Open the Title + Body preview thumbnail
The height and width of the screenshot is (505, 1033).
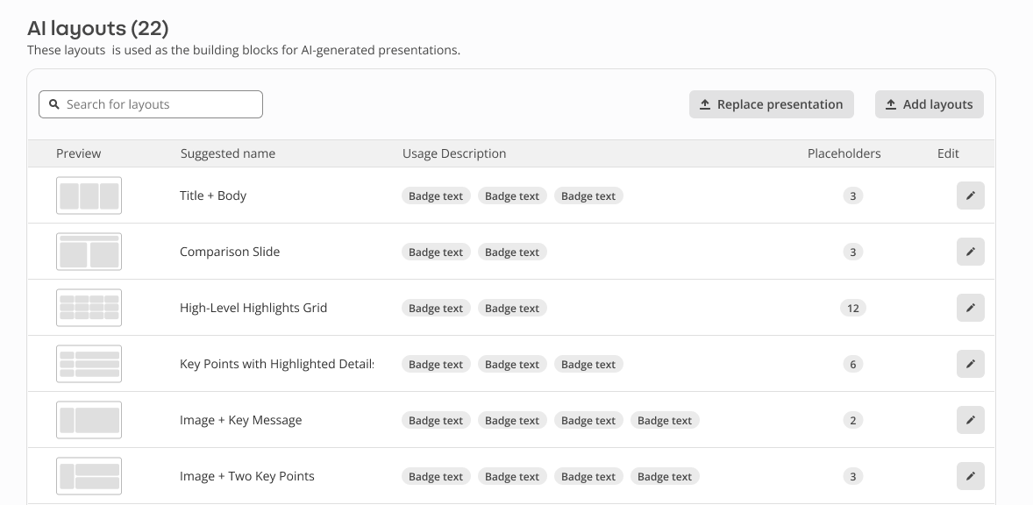(89, 196)
